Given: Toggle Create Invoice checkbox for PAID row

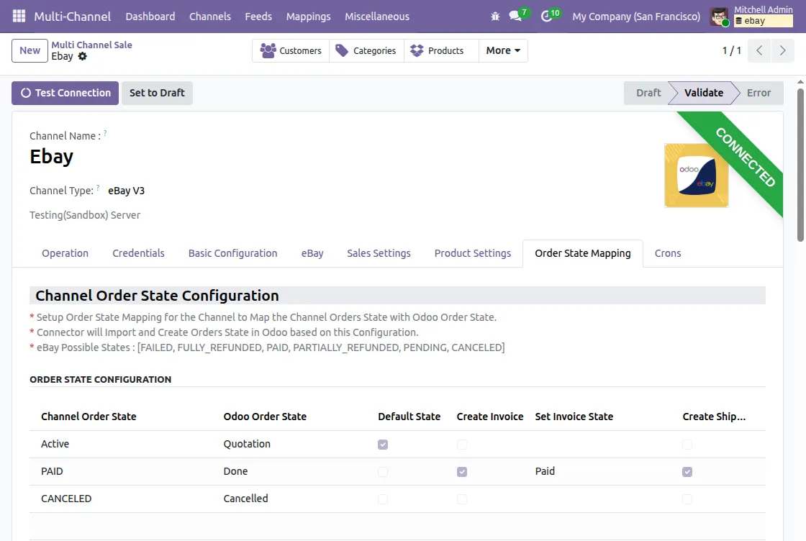Looking at the screenshot, I should click(462, 472).
